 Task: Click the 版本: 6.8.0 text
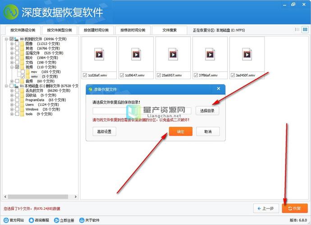click(298, 220)
